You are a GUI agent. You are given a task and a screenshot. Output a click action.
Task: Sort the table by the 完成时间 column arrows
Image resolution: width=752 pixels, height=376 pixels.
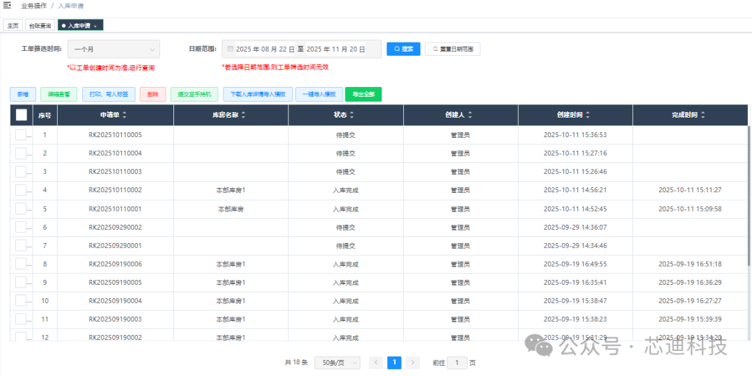703,115
